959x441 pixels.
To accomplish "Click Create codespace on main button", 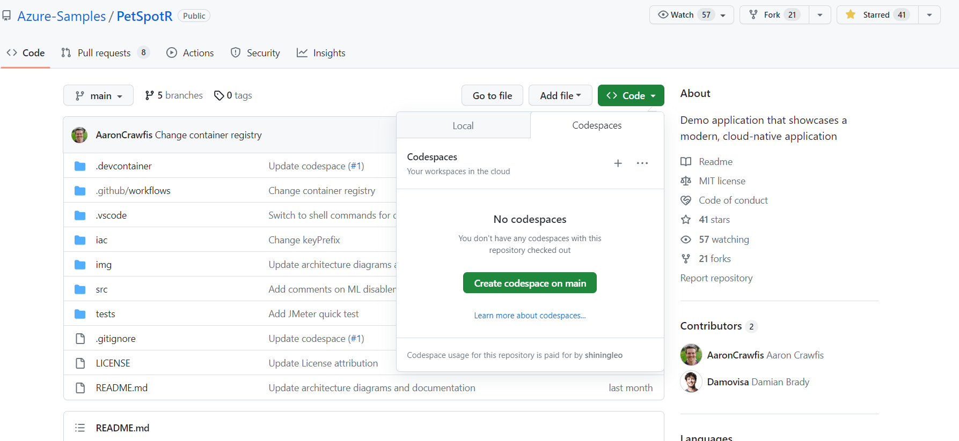I will pyautogui.click(x=530, y=283).
